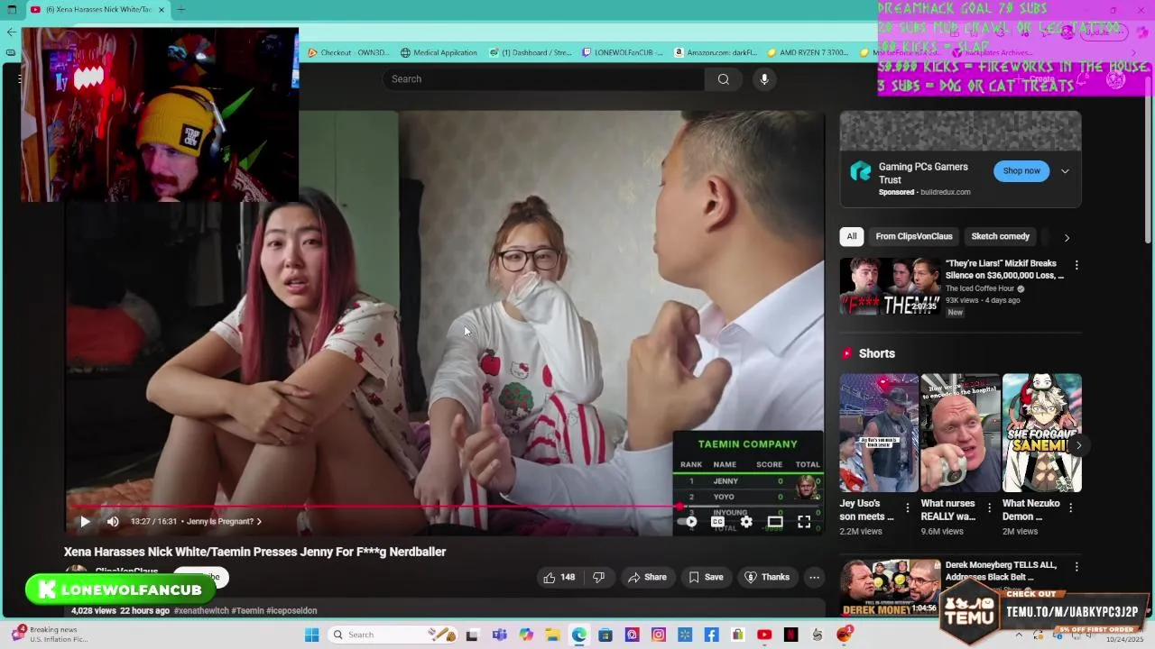Open the 'Dashboard / Stre...' bookmark
Screen dimensions: 1155x649
[531, 52]
